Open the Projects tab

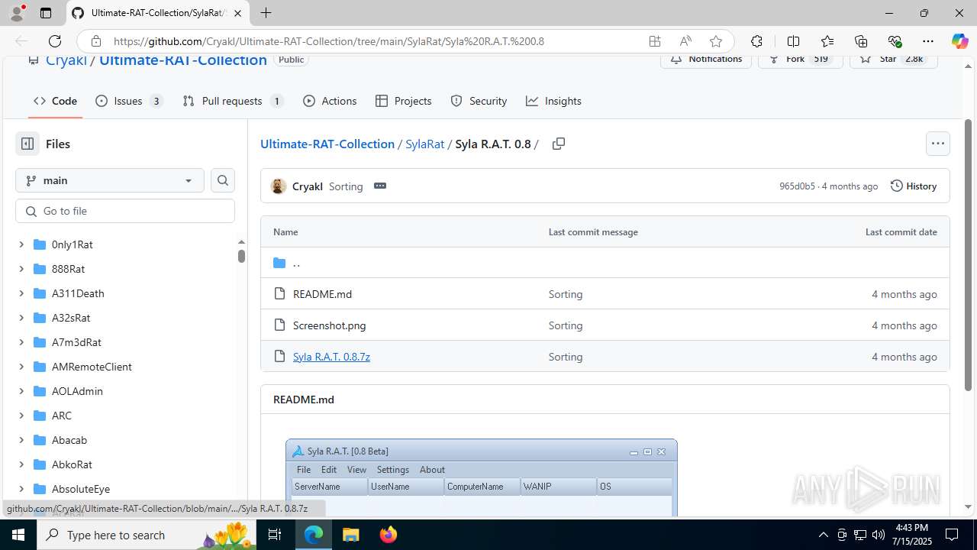[404, 101]
